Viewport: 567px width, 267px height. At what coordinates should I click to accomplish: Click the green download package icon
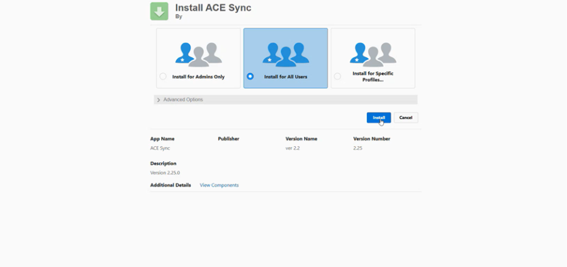pyautogui.click(x=159, y=11)
